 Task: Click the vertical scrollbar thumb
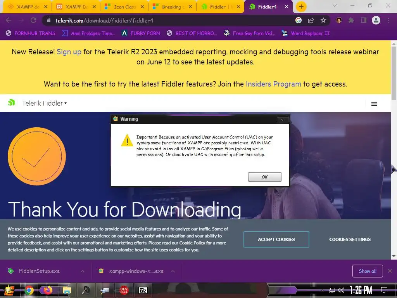[394, 73]
